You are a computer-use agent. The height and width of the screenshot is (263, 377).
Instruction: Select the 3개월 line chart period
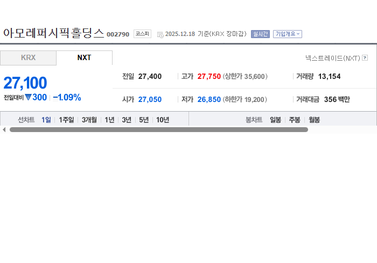(89, 120)
